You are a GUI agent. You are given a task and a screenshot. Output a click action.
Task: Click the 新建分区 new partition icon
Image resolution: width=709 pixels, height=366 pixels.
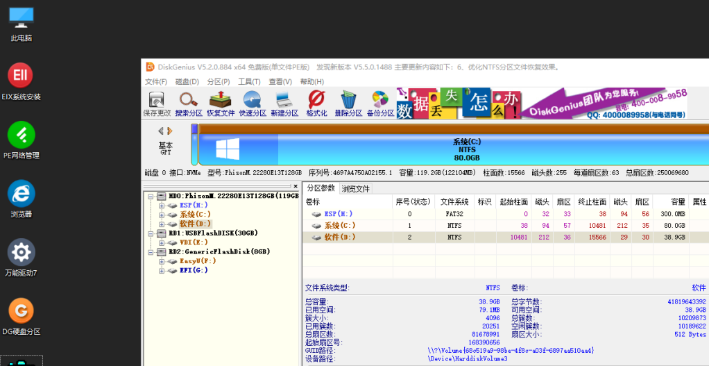[x=284, y=103]
